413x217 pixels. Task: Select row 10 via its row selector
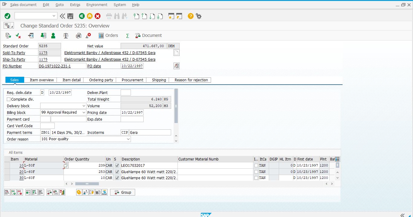(7, 165)
